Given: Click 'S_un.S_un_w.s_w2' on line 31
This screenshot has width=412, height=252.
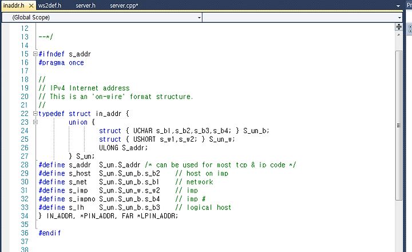Looking at the screenshot, I should pyautogui.click(x=129, y=191).
